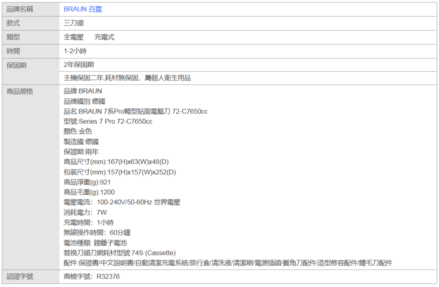This screenshot has width=439, height=287.
Task: Click the 製造國:德國 line
Action: tap(81, 142)
